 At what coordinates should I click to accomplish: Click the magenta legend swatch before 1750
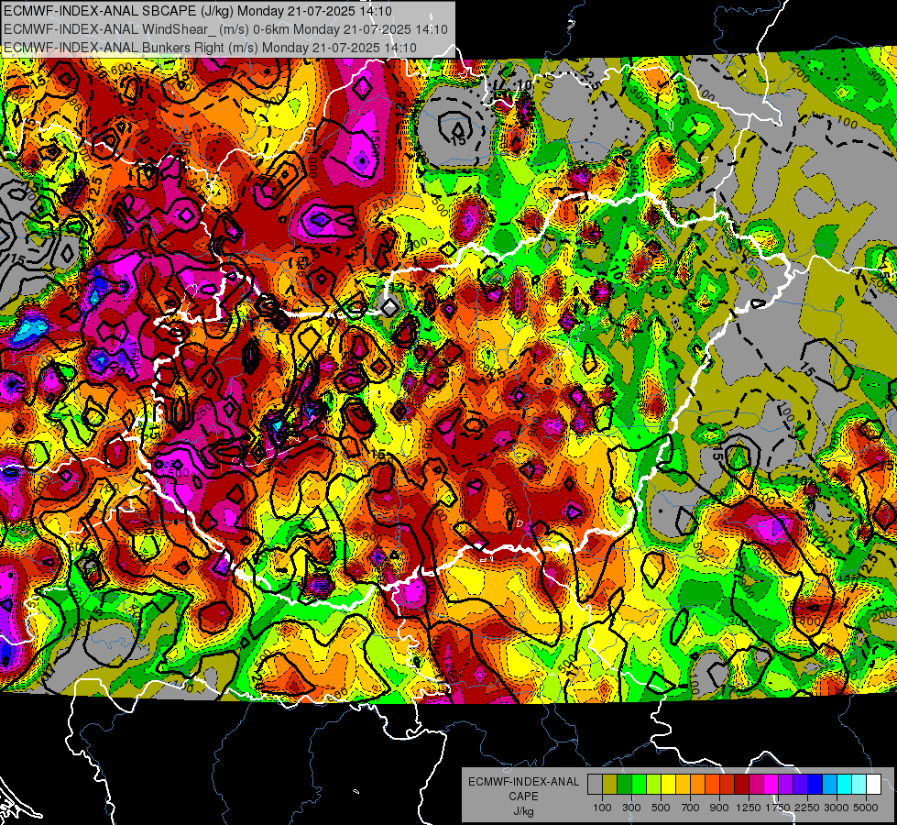click(771, 784)
